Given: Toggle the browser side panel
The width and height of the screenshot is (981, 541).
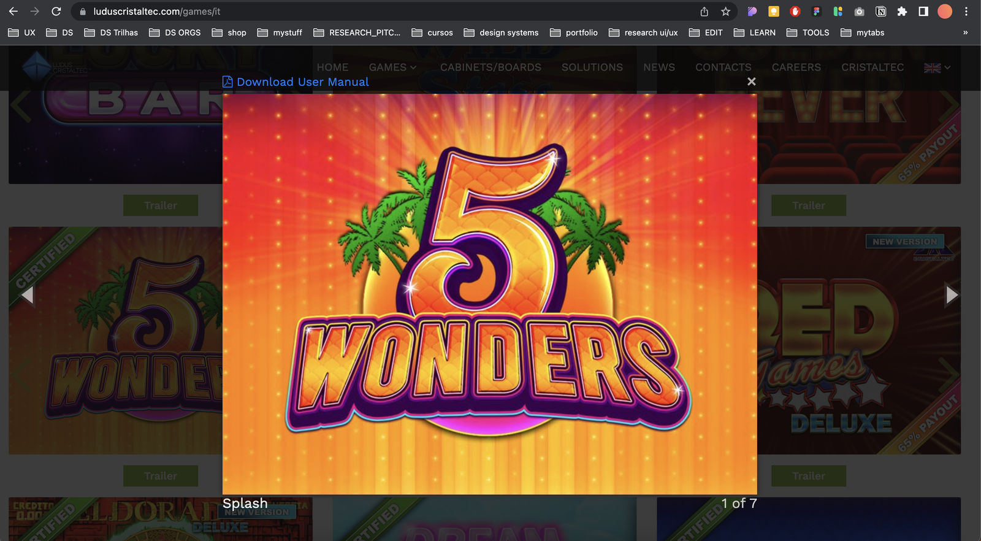Looking at the screenshot, I should click(x=923, y=12).
